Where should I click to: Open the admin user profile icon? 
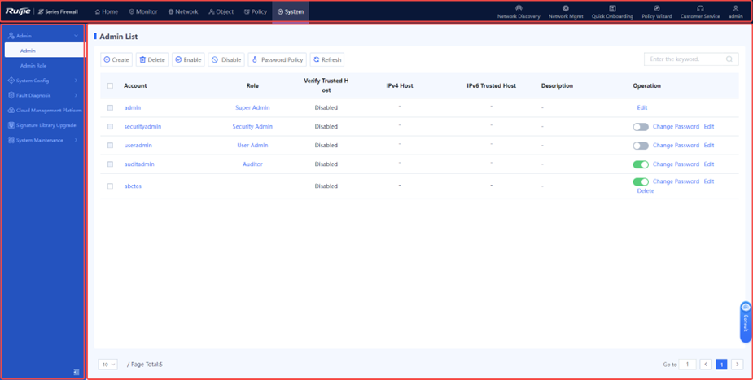(x=735, y=8)
